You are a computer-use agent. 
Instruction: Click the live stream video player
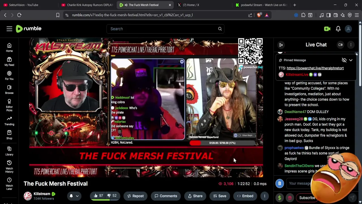click(x=146, y=108)
